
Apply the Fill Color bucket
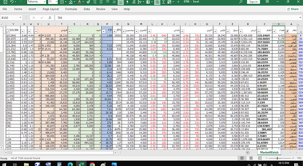71,2
